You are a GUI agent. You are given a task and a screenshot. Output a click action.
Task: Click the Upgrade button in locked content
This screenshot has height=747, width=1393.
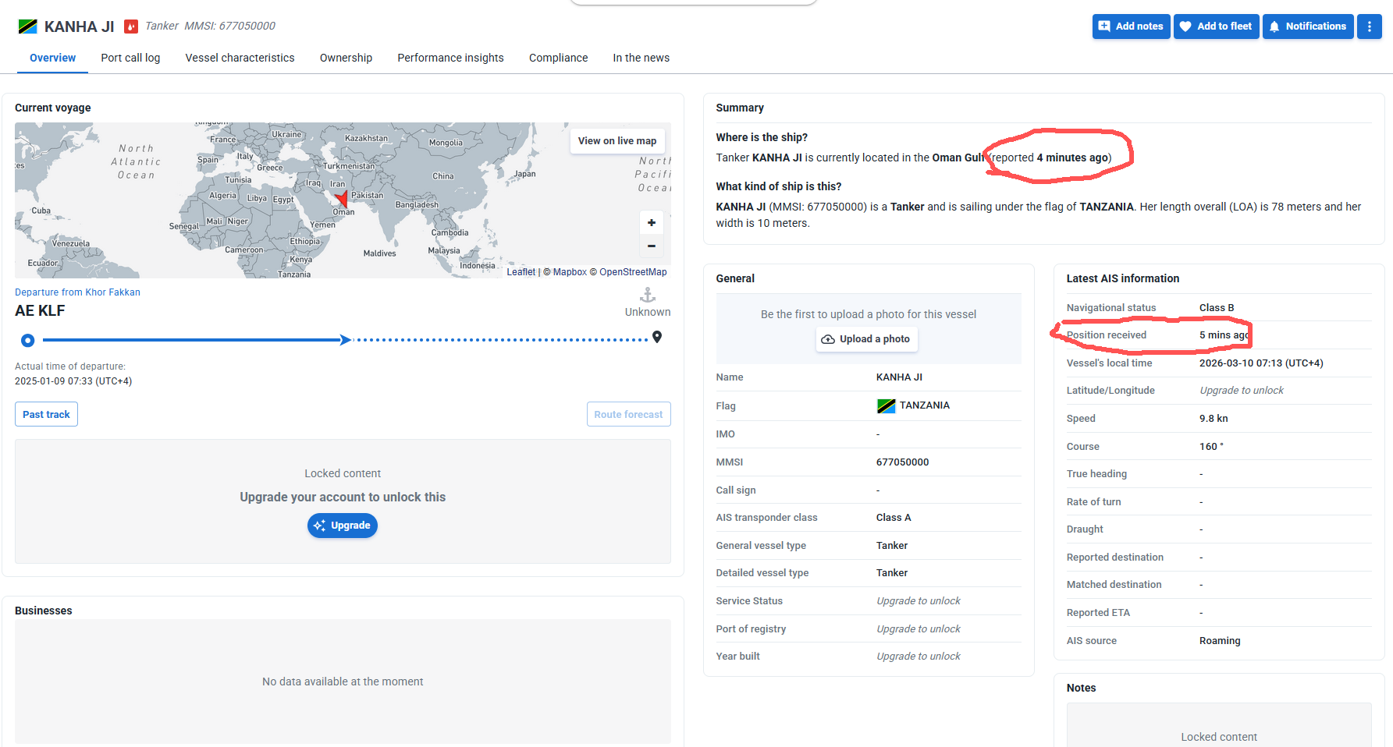click(342, 526)
